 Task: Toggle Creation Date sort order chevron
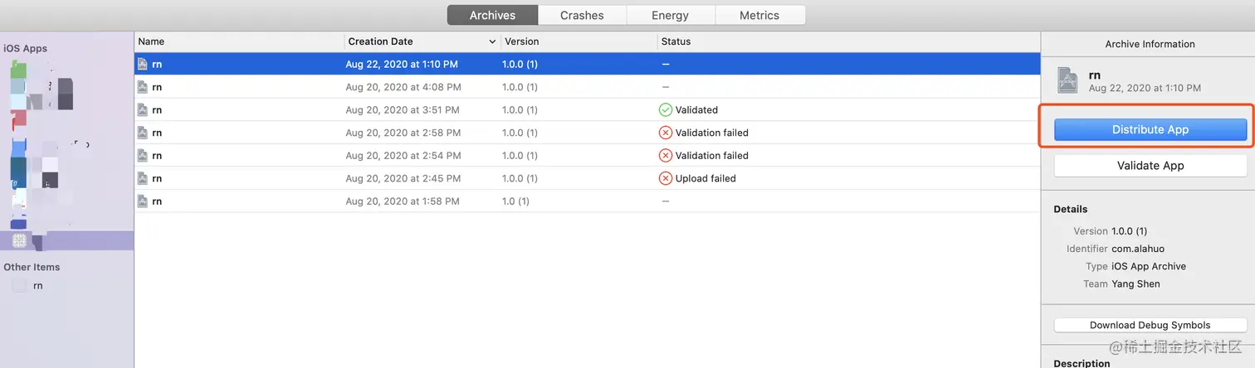492,41
